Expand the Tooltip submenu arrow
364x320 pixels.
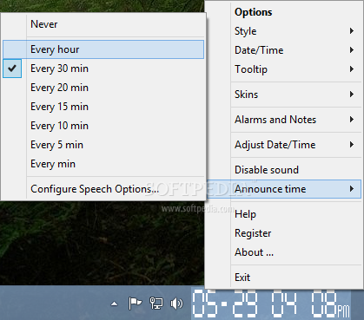[352, 69]
